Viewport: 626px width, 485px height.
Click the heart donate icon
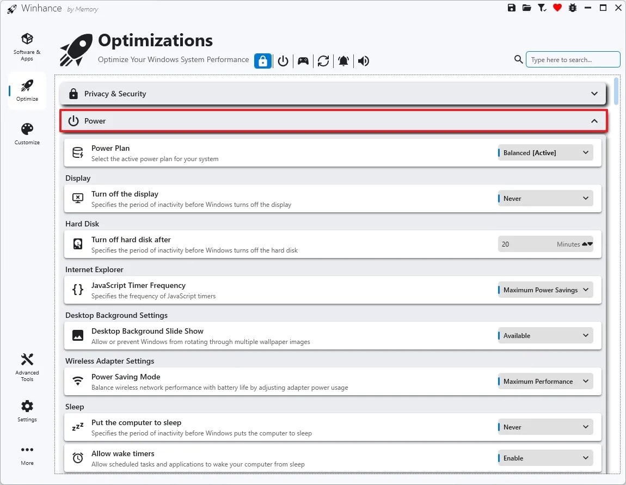coord(557,8)
